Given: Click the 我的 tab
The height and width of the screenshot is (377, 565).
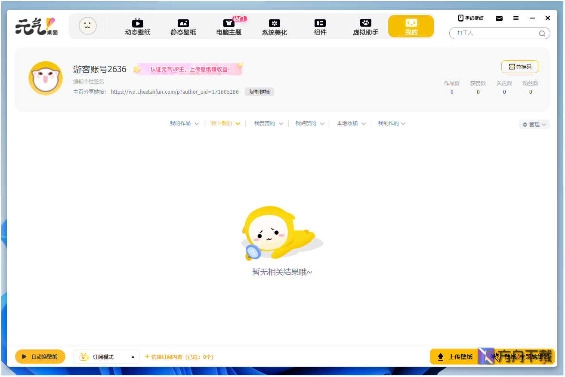Looking at the screenshot, I should click(x=411, y=27).
